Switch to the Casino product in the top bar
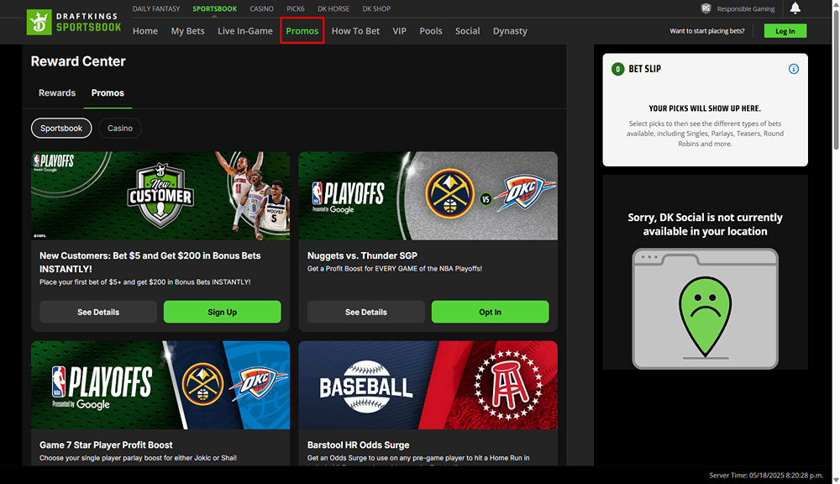This screenshot has width=840, height=484. [261, 8]
